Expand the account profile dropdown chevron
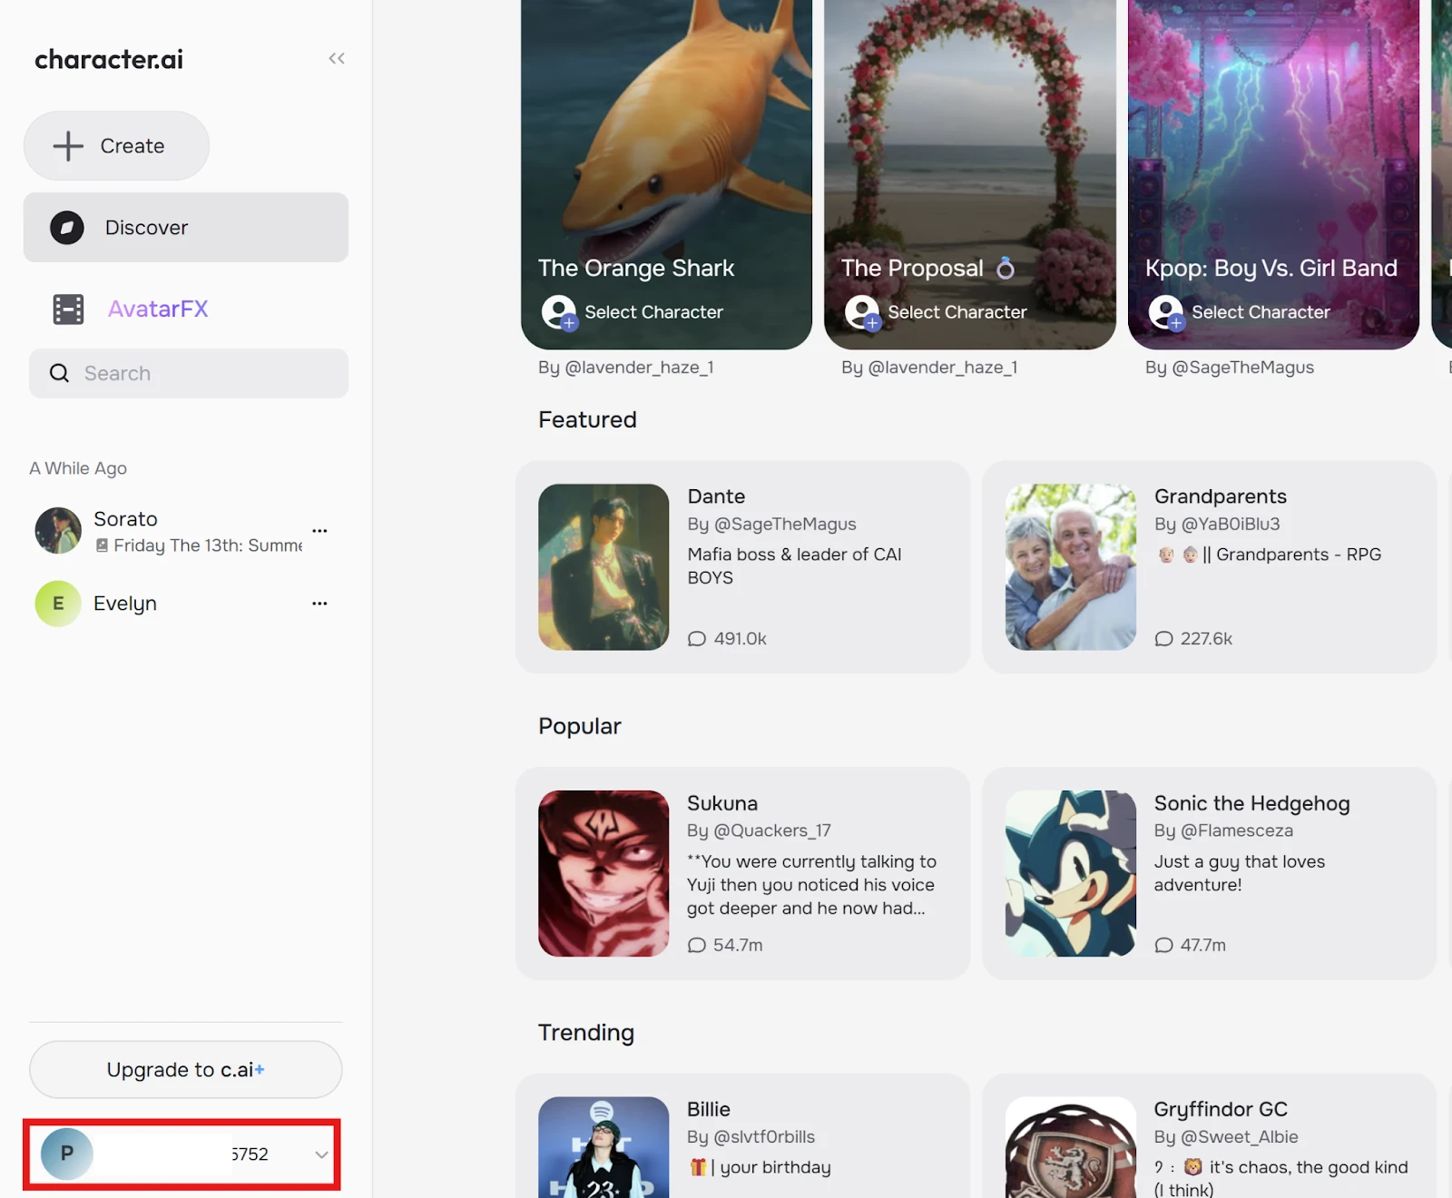This screenshot has width=1452, height=1198. pyautogui.click(x=321, y=1154)
